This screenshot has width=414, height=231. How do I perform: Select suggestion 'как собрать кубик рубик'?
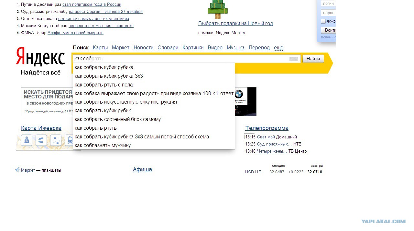(154, 111)
